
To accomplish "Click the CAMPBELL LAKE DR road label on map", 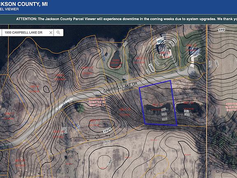I will click(120, 87).
